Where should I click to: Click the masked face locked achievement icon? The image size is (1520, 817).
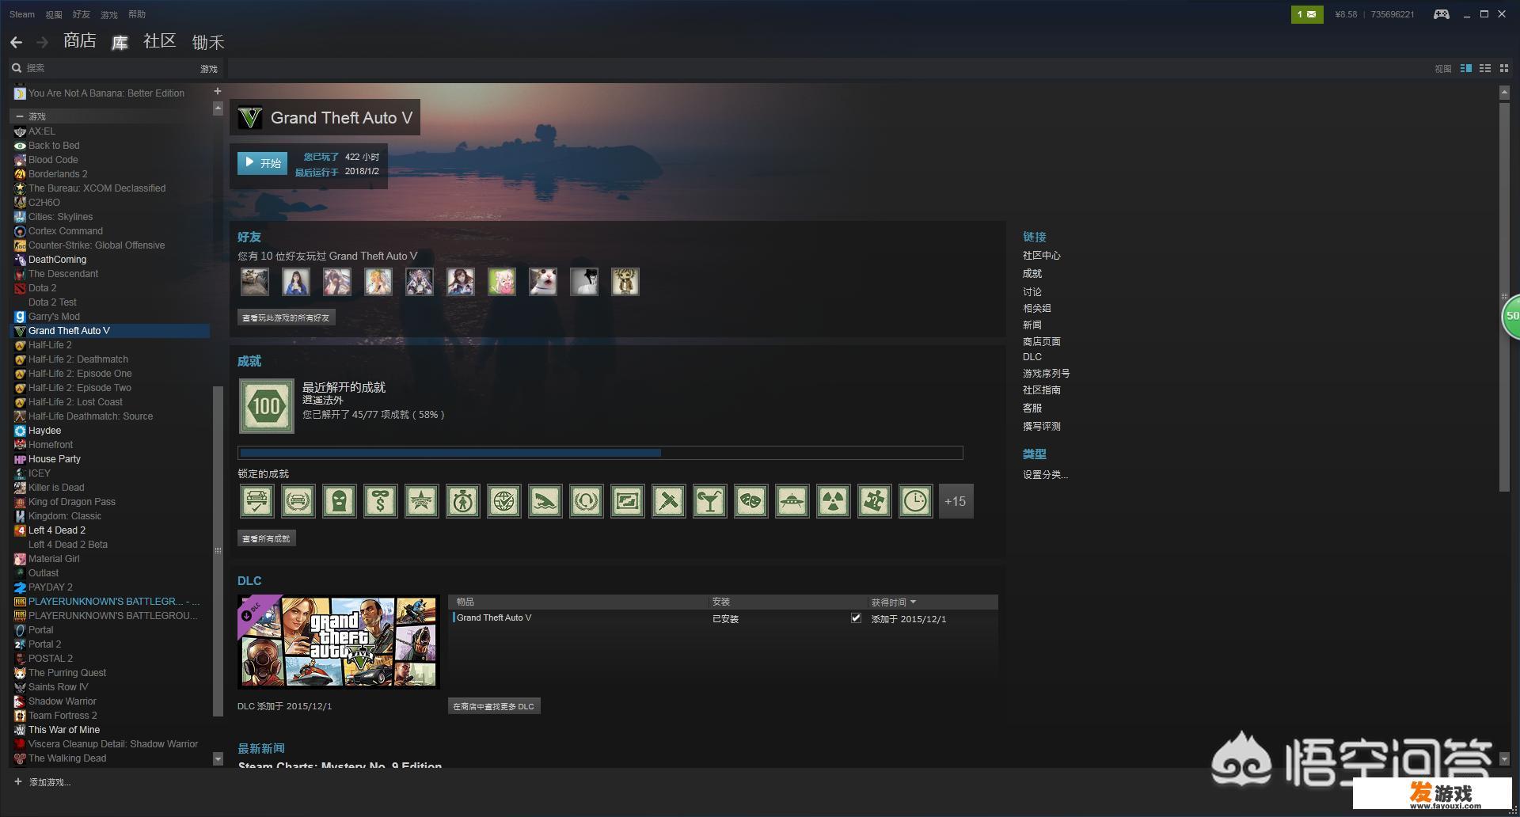click(x=340, y=501)
